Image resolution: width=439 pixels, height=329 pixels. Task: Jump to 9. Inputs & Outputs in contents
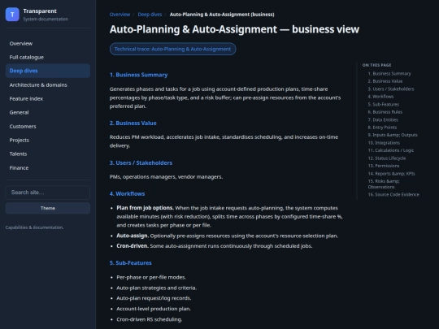tap(393, 135)
